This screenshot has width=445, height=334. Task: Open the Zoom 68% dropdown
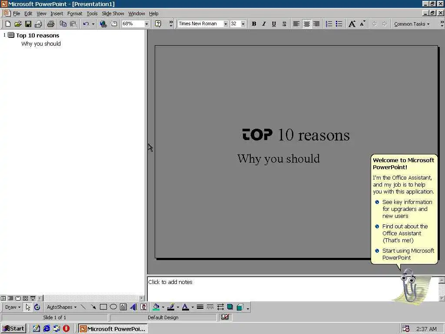[146, 24]
